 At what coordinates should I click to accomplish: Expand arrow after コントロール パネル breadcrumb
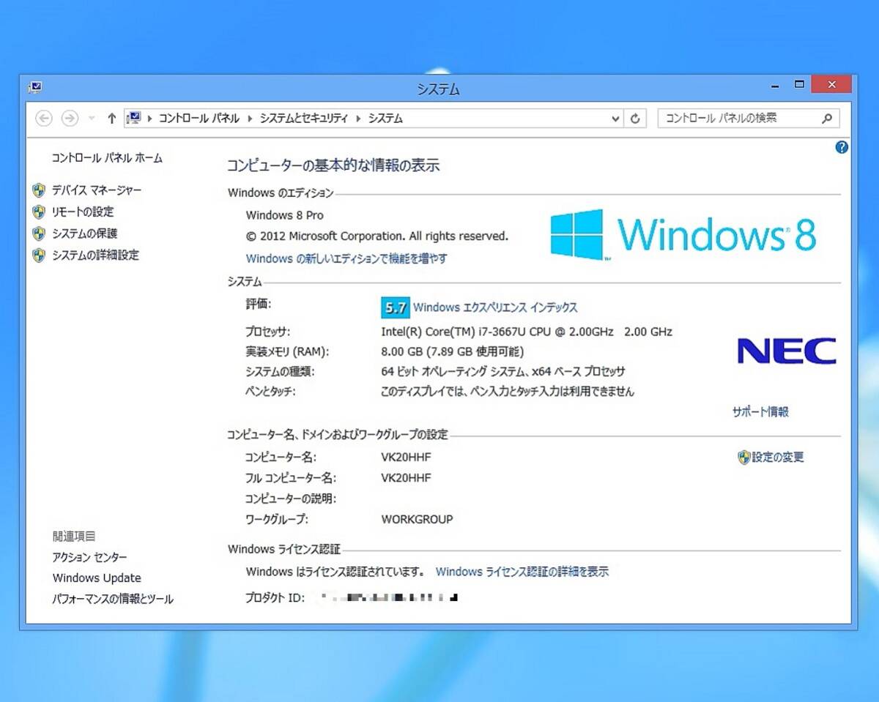[x=250, y=118]
